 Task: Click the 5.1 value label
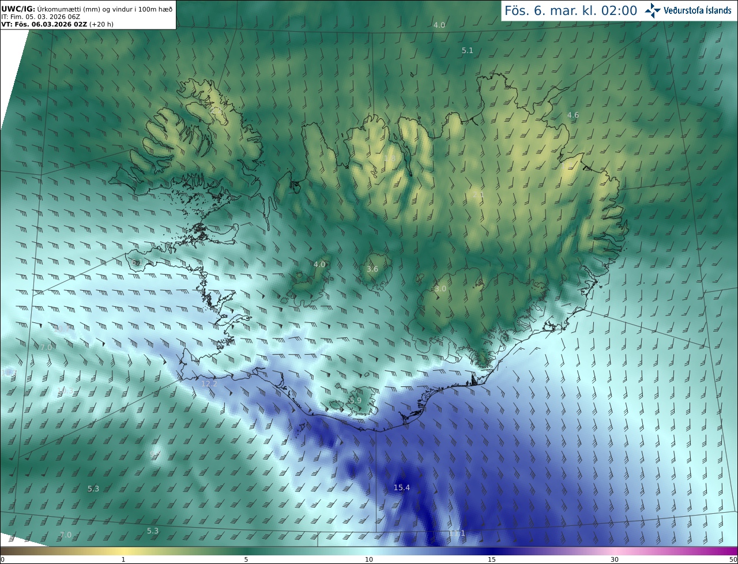click(468, 51)
